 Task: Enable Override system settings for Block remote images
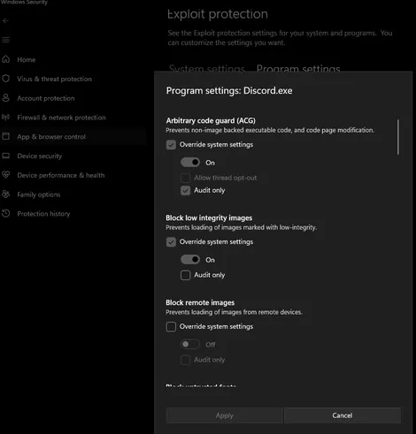point(171,326)
